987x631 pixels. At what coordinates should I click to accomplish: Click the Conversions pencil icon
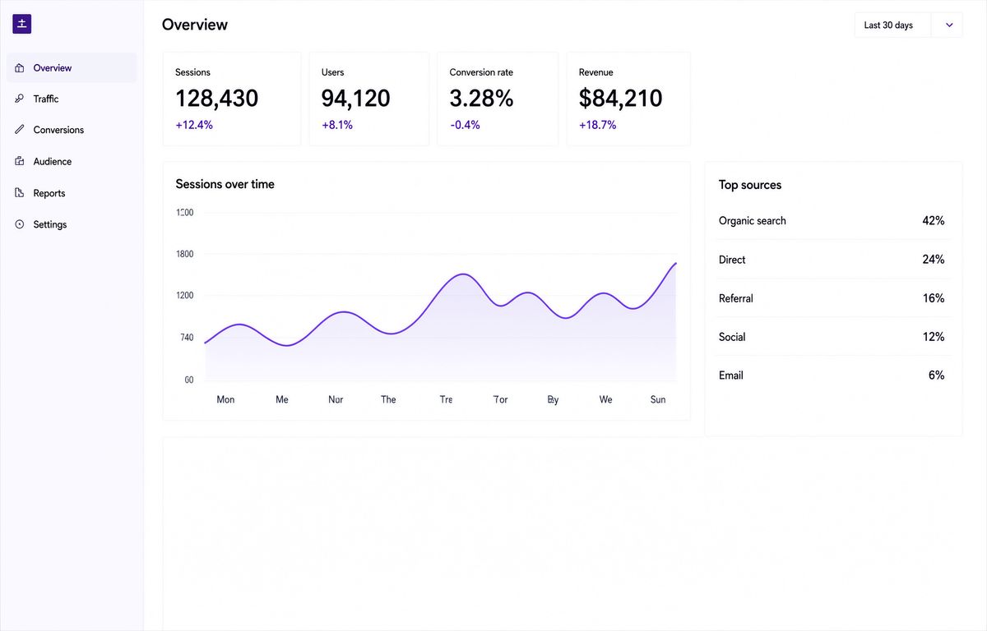pos(20,130)
